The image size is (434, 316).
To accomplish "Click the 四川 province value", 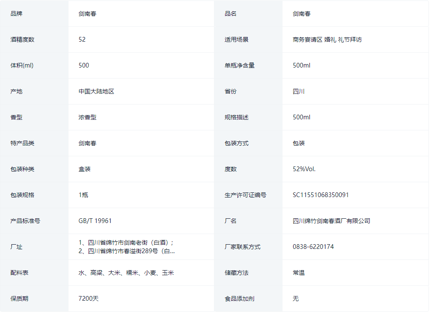I will [x=299, y=91].
